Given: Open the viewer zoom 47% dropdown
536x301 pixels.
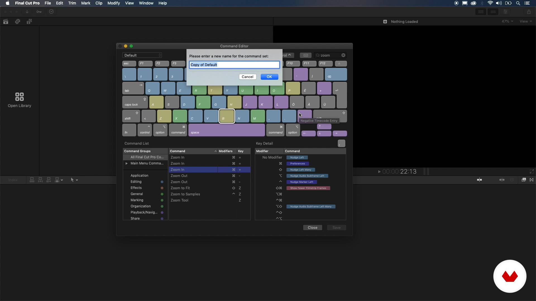Looking at the screenshot, I should click(x=508, y=21).
